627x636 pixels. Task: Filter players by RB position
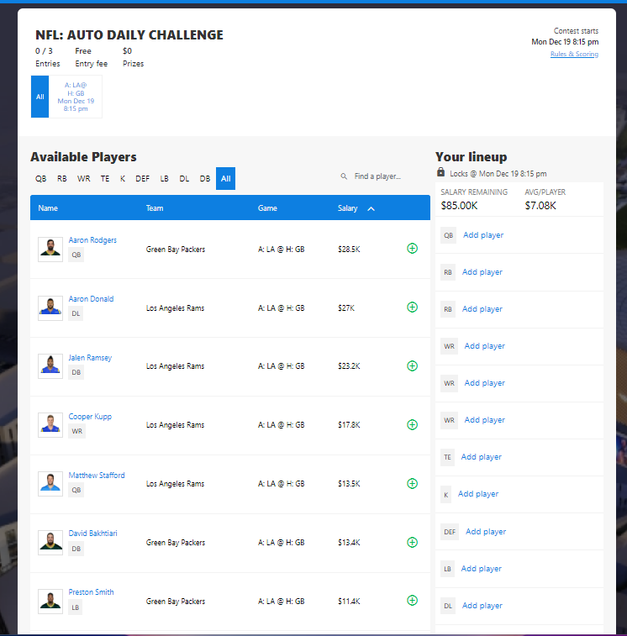[61, 178]
